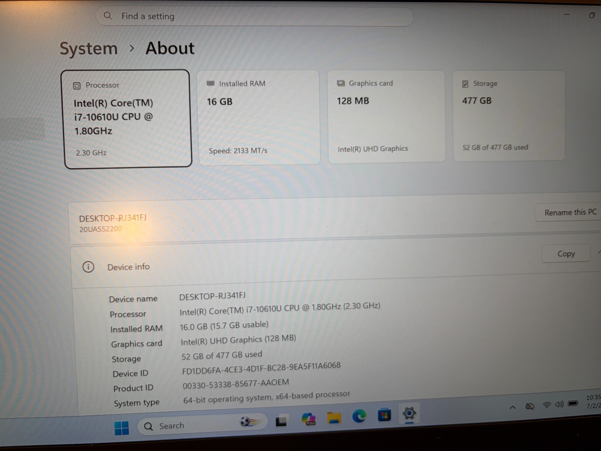
Task: Copy the device info
Action: tap(566, 254)
